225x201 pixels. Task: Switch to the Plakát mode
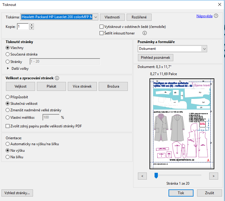pos(51,86)
